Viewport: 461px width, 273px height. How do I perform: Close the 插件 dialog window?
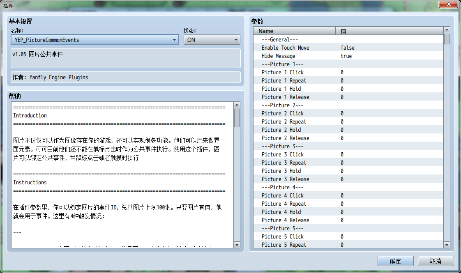tap(448, 4)
